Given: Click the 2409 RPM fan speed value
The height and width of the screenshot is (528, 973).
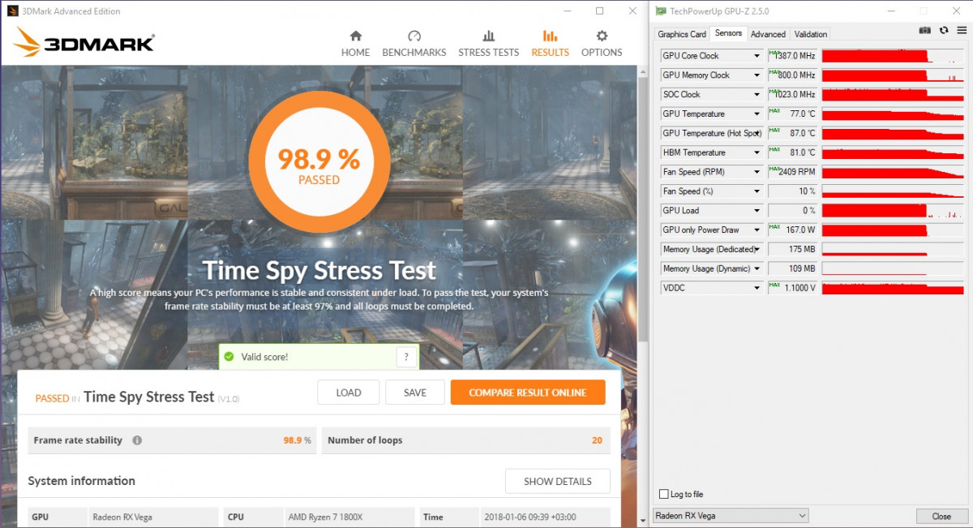Looking at the screenshot, I should 792,172.
